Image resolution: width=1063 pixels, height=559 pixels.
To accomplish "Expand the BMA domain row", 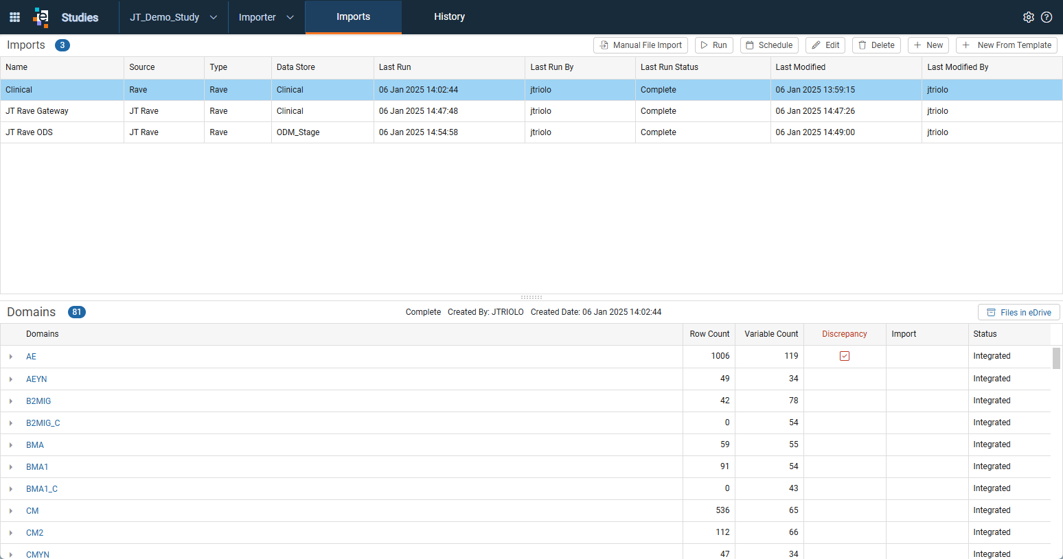I will click(11, 445).
